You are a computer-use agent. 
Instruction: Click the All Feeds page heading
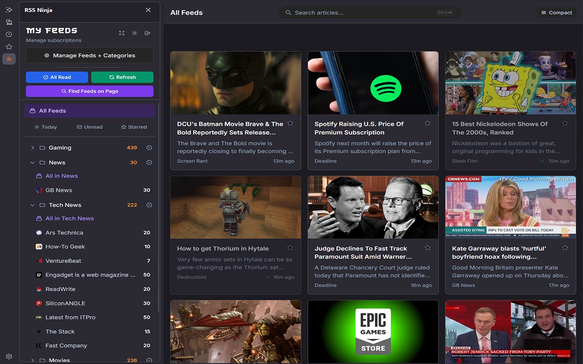coord(186,13)
